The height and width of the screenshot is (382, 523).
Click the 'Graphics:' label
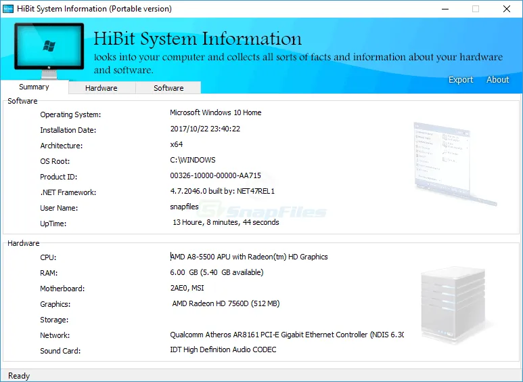click(55, 304)
